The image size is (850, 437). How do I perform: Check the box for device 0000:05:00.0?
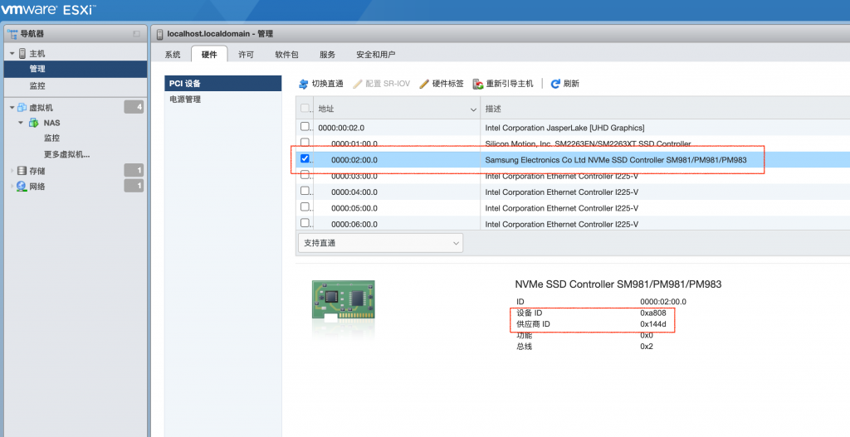(x=305, y=206)
